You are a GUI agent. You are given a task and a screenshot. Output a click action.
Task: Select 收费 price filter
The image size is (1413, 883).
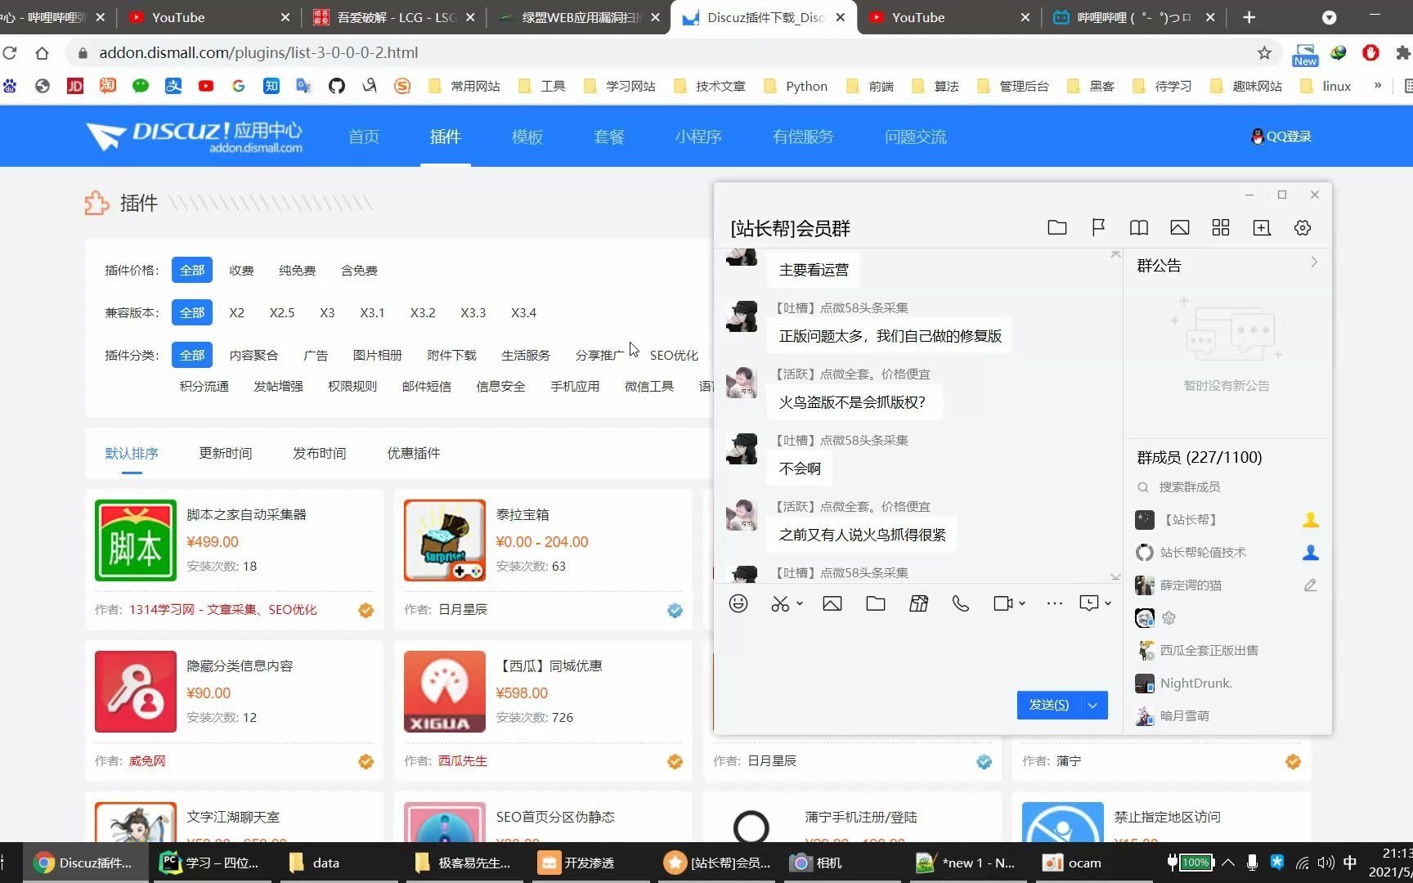(x=241, y=271)
